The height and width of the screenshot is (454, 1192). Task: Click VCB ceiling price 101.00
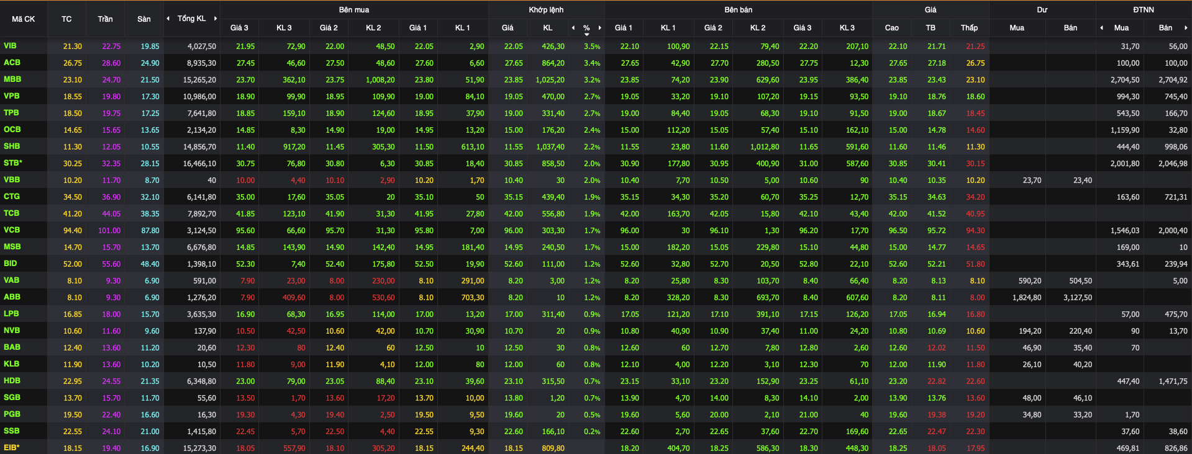[109, 231]
